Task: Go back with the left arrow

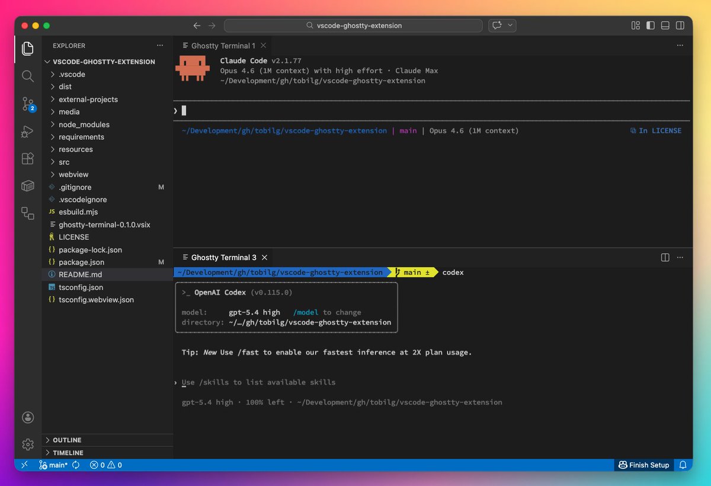Action: [197, 25]
